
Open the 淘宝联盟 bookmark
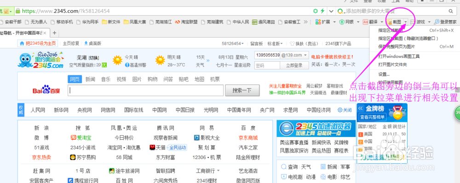[186, 22]
